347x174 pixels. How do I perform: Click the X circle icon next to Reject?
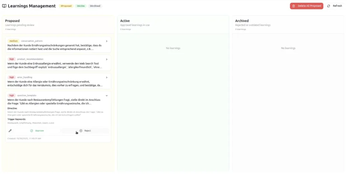click(x=81, y=131)
